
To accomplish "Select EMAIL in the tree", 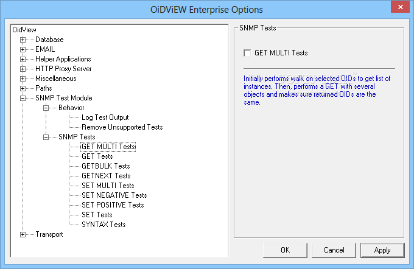I will [45, 49].
